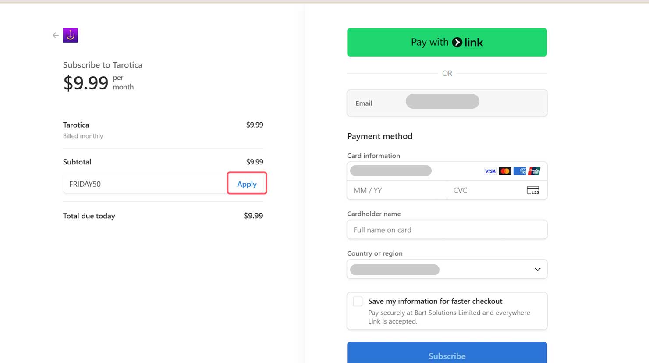
Task: Enable Save my information checkbox
Action: (358, 302)
